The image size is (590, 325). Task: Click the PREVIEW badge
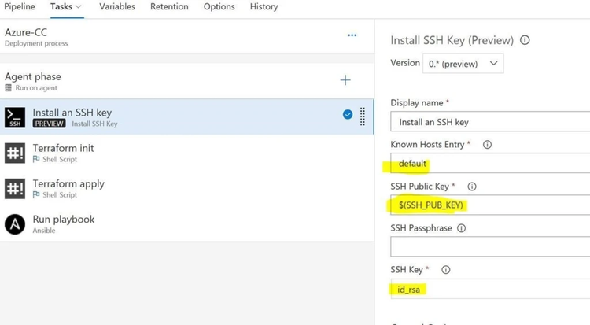[x=49, y=124]
